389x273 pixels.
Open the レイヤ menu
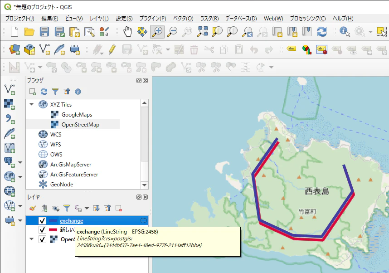tap(99, 18)
